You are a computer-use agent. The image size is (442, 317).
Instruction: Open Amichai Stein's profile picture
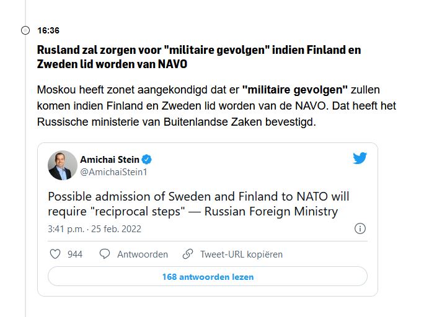tap(63, 165)
